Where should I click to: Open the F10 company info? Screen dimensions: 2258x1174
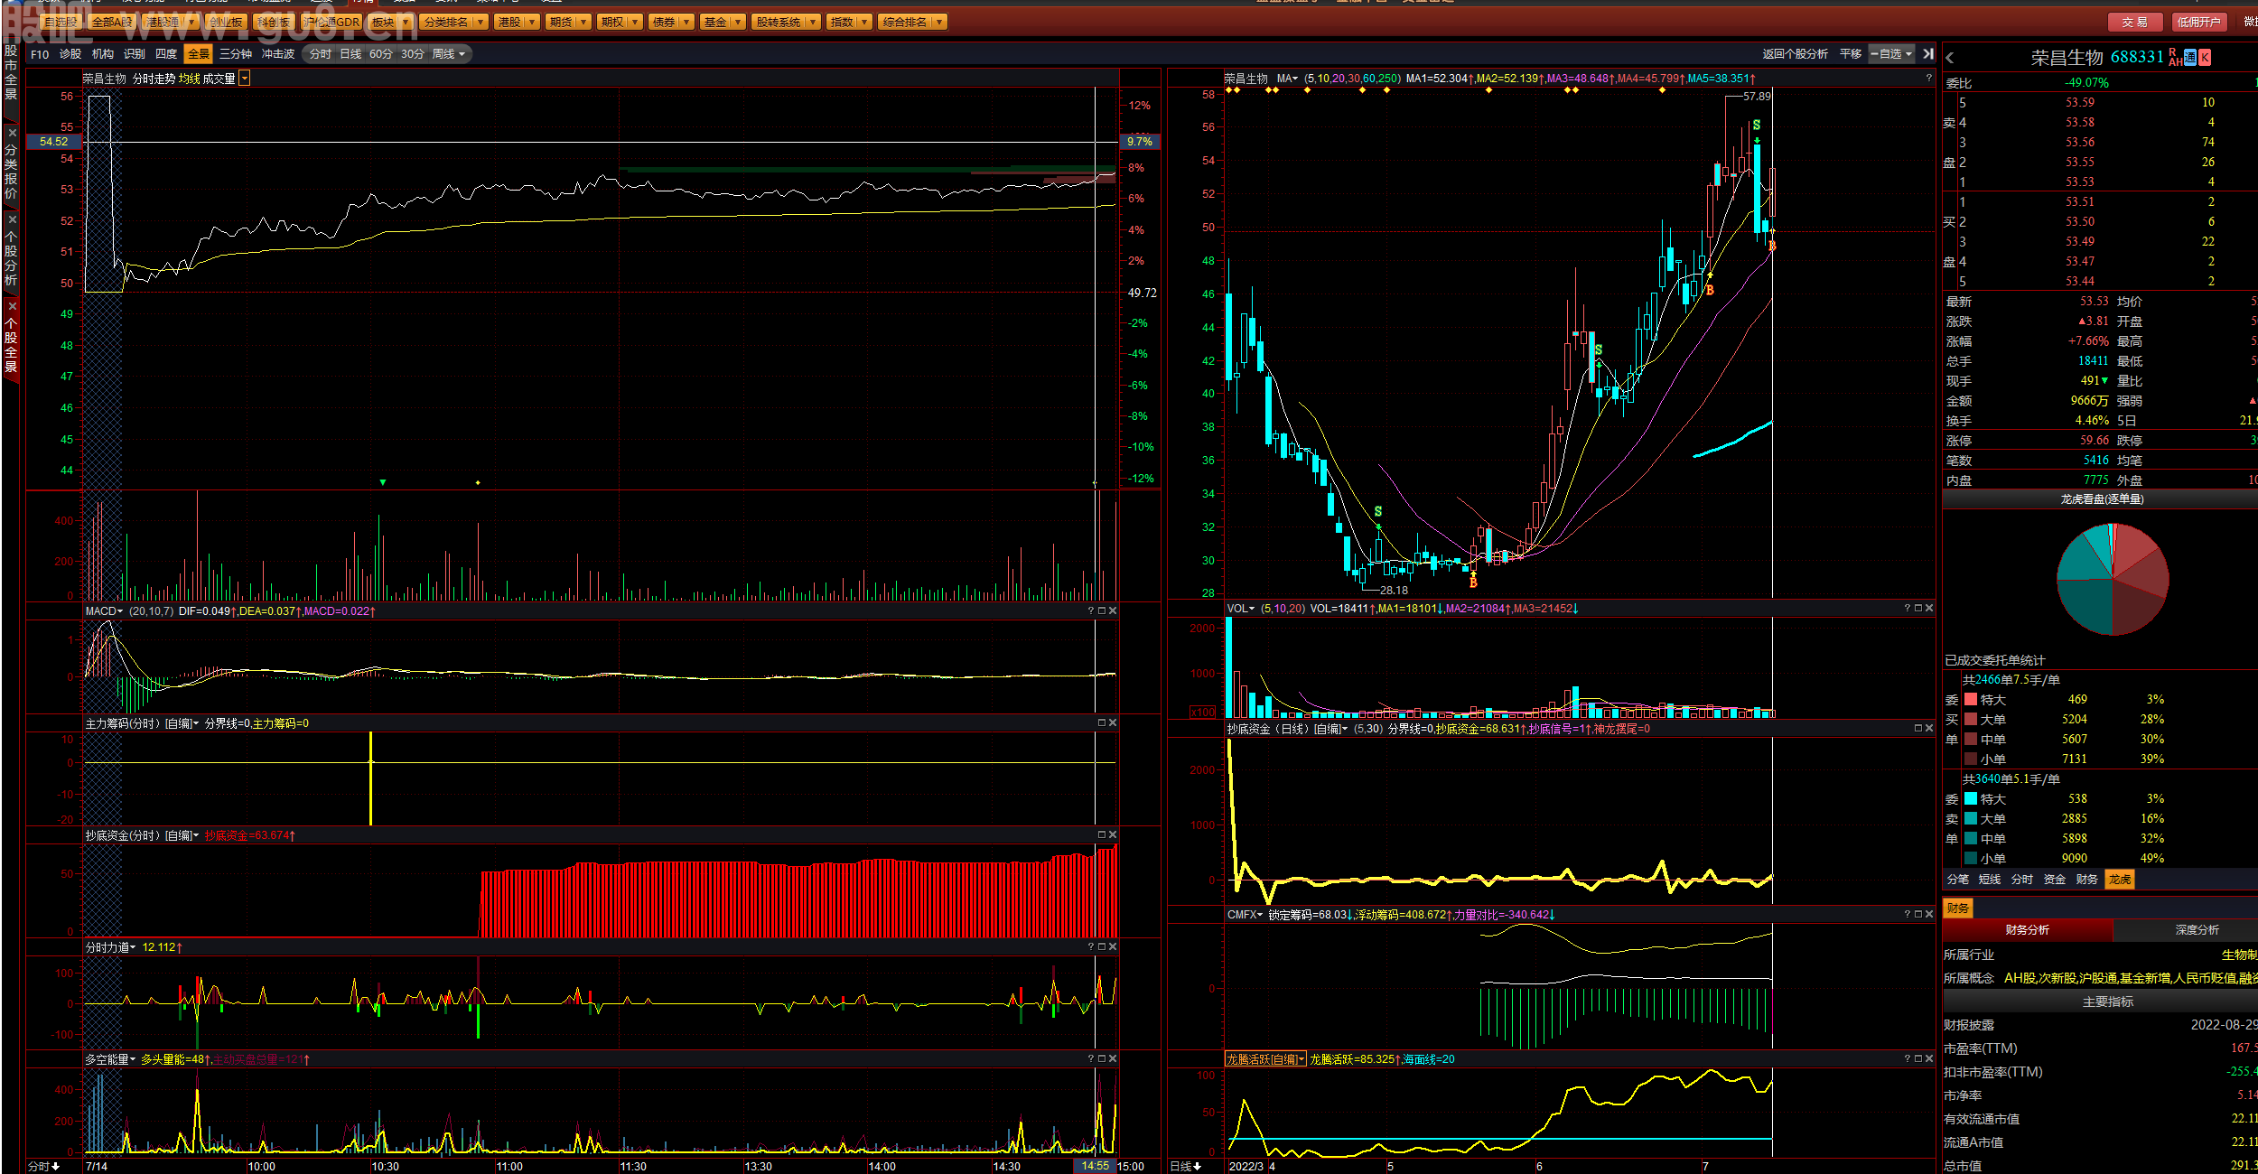(x=40, y=54)
